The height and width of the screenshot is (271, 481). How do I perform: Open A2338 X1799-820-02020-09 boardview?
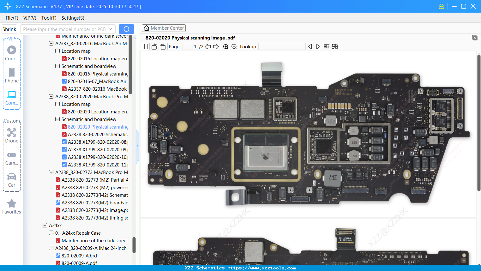[95, 149]
